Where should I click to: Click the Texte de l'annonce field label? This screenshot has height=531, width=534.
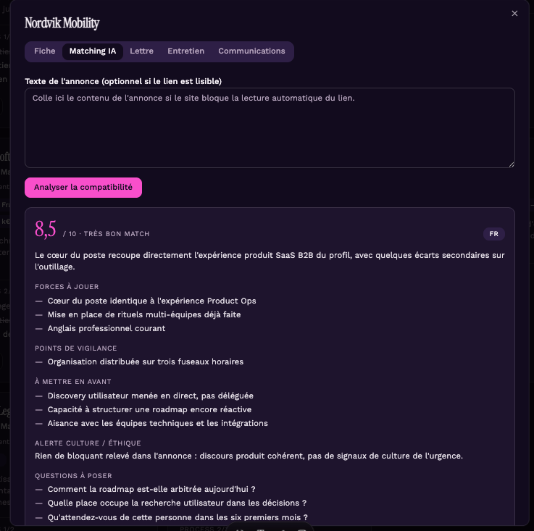coord(123,81)
